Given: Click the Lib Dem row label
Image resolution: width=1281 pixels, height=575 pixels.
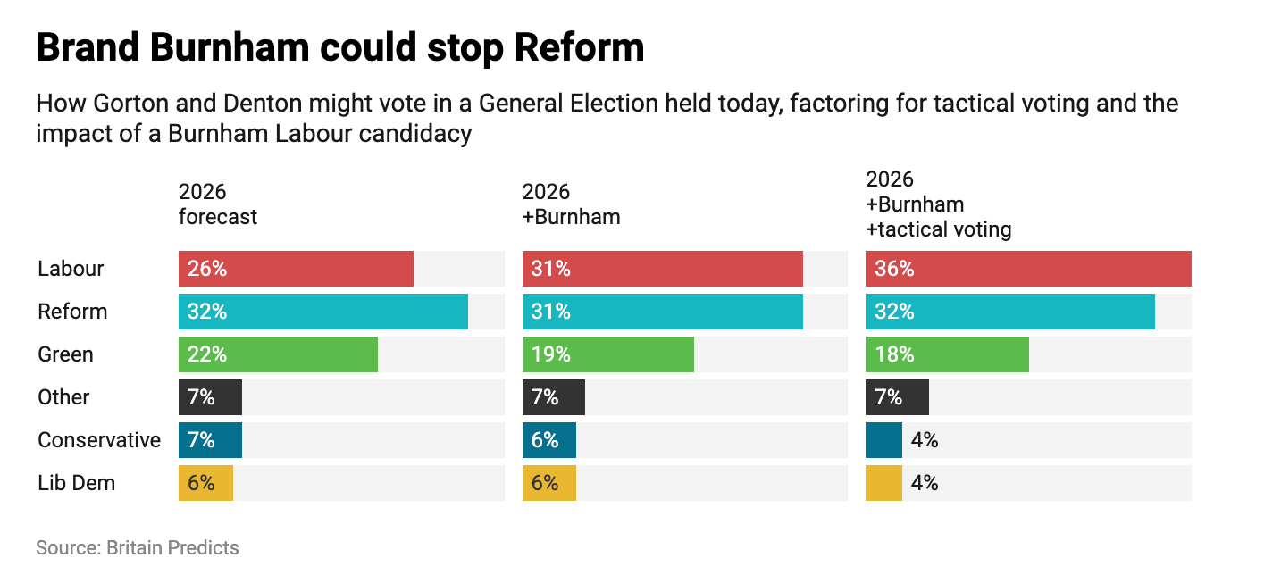Looking at the screenshot, I should (x=77, y=483).
